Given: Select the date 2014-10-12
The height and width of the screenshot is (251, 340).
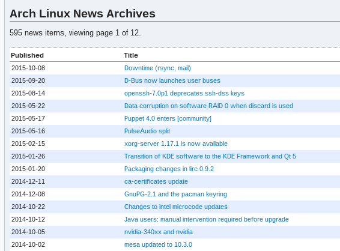Looking at the screenshot, I should (x=28, y=219).
